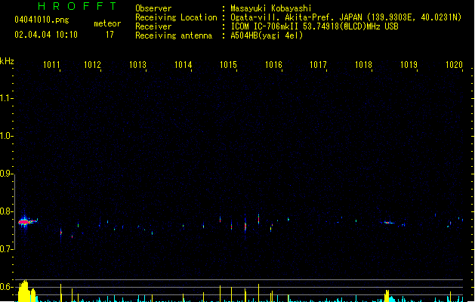Click the 1014 time axis label
Screen dimensions: 475x302
coord(184,65)
